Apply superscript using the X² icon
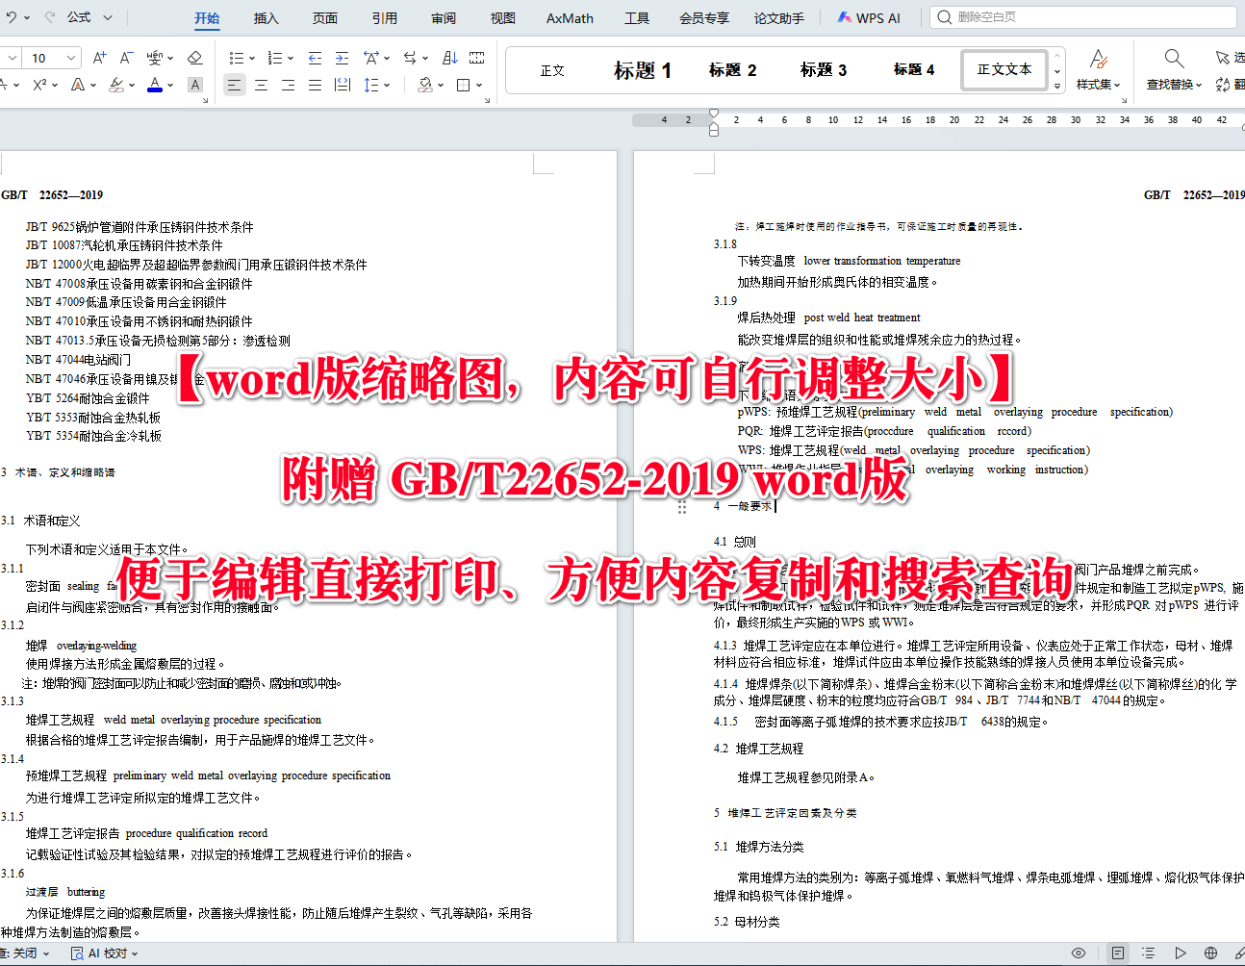 (38, 85)
